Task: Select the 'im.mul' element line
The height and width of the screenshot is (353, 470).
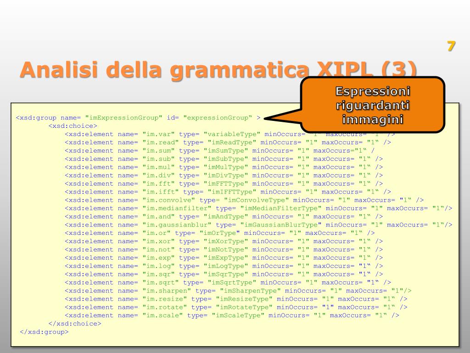Action: coord(224,167)
